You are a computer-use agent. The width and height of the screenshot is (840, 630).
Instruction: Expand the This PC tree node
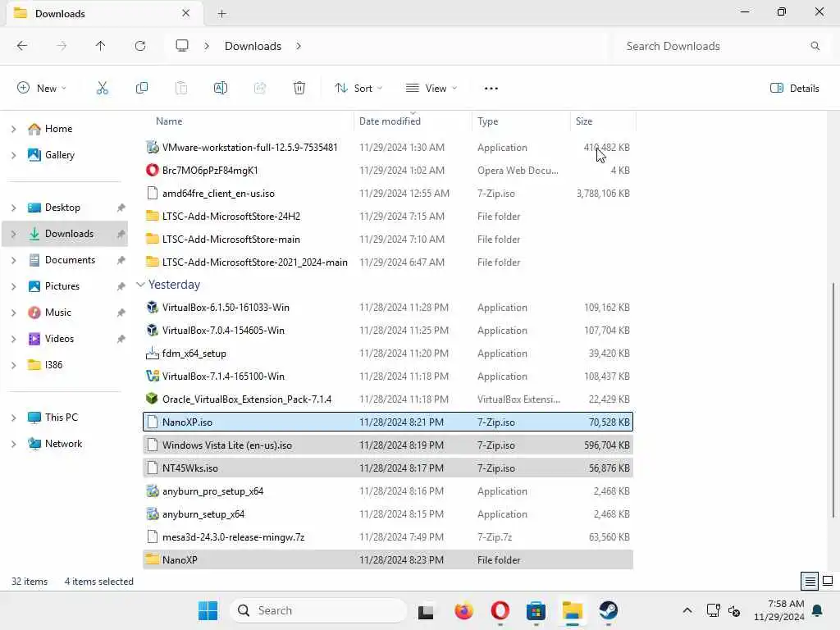point(14,418)
